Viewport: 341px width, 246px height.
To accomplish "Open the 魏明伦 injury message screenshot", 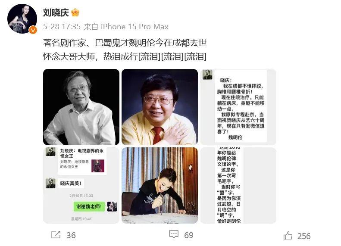I will click(x=238, y=107).
